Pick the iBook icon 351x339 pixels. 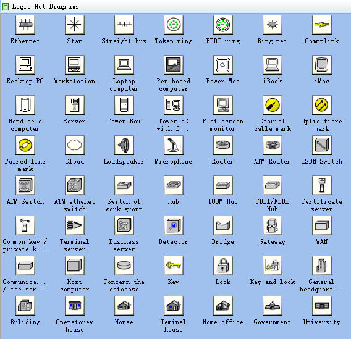click(273, 65)
